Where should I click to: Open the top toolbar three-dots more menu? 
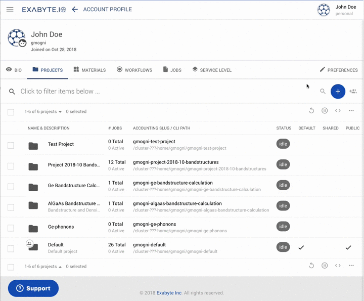click(x=351, y=111)
